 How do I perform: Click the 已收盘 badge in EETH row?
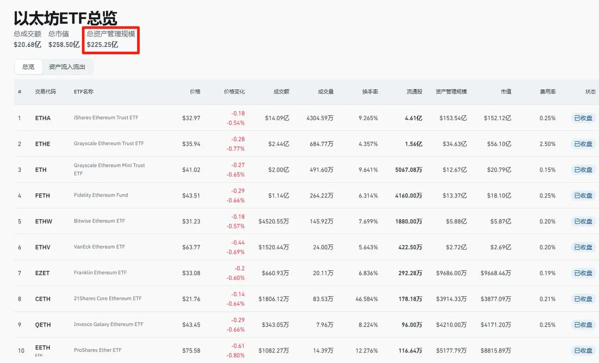tap(583, 351)
